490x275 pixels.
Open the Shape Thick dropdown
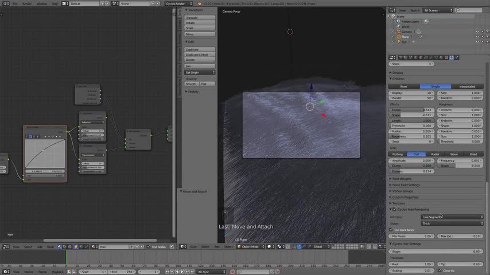452,223
